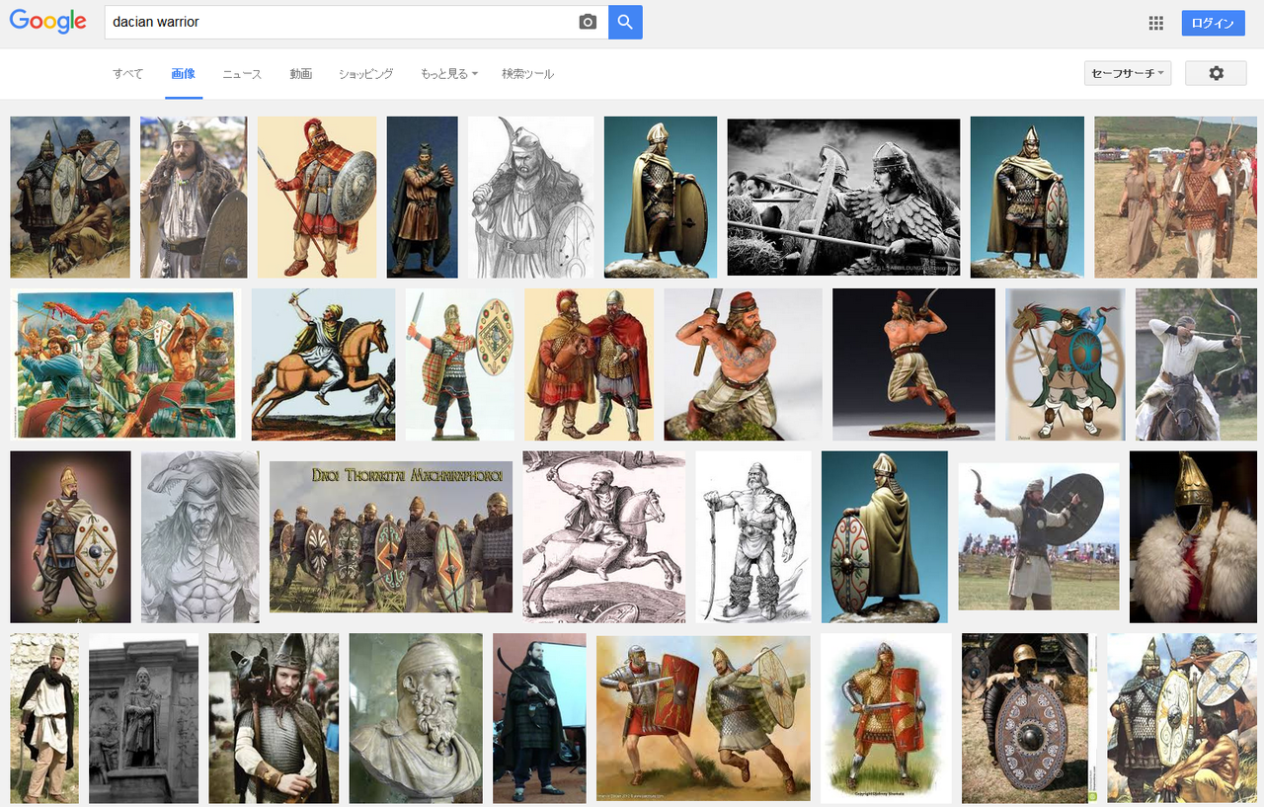Select the 画像 tab
Screen dimensions: 1264x807
184,74
